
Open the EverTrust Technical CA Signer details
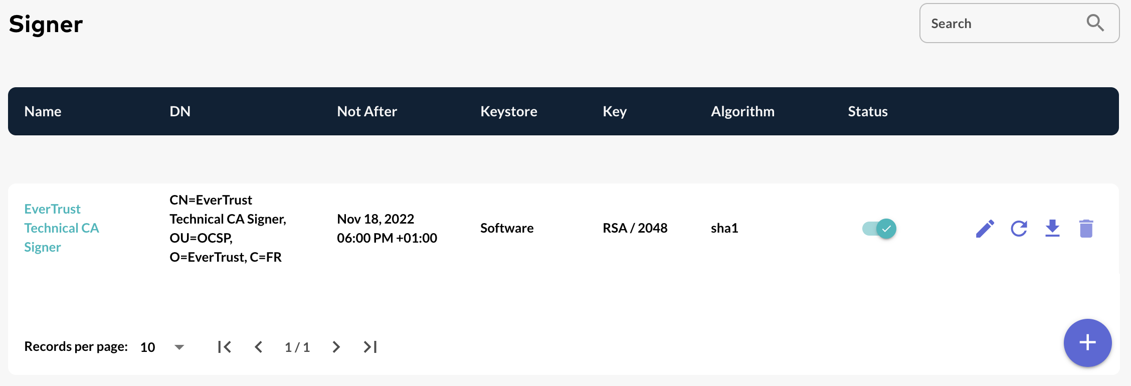61,228
